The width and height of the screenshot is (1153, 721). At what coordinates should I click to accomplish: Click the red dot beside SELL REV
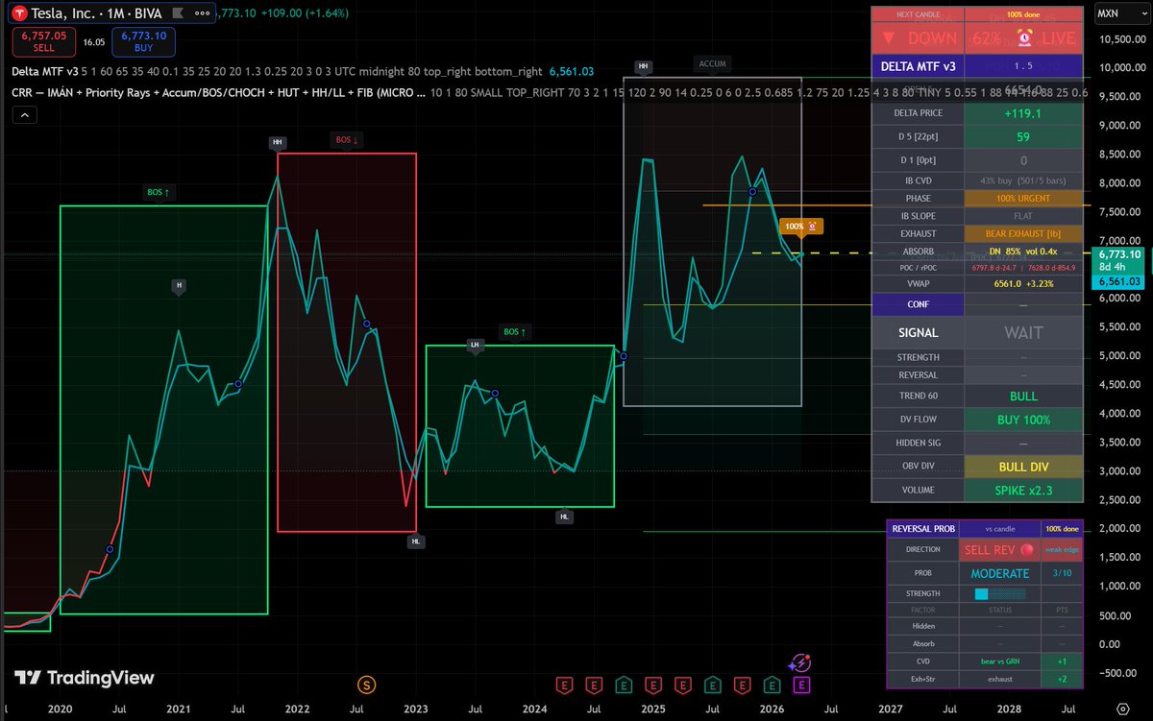click(x=1026, y=550)
